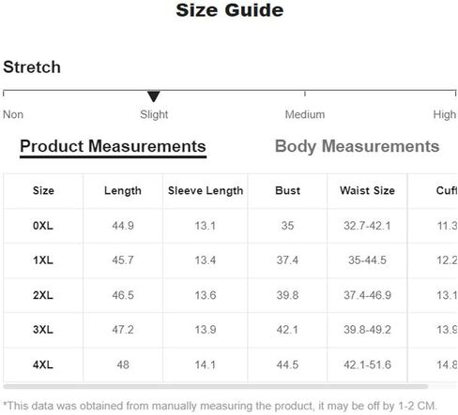458x415 pixels.
Task: Click the Bust column header
Action: pos(287,190)
